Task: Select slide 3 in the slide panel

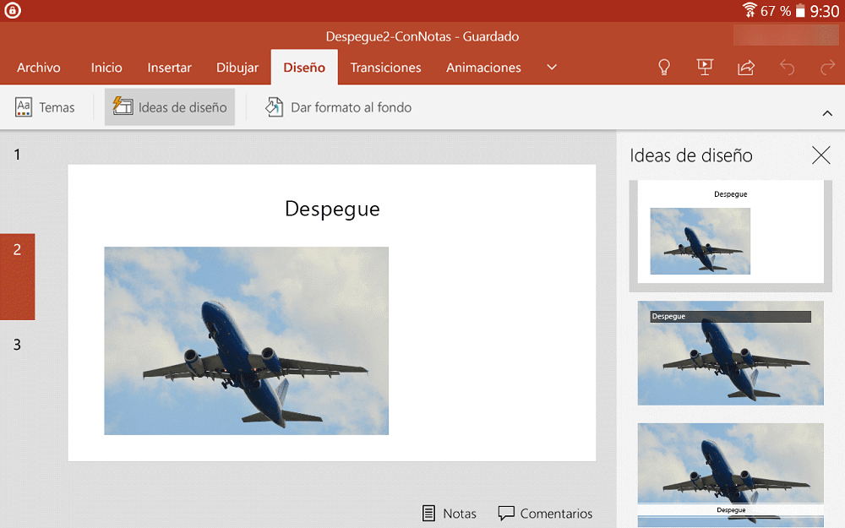Action: pyautogui.click(x=18, y=345)
